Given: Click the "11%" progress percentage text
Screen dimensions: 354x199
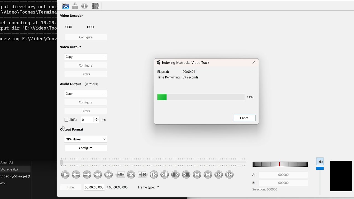Looking at the screenshot, I should [250, 97].
